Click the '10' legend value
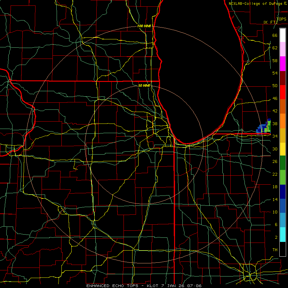The height and width of the screenshot is (288, 288). tap(275, 212)
